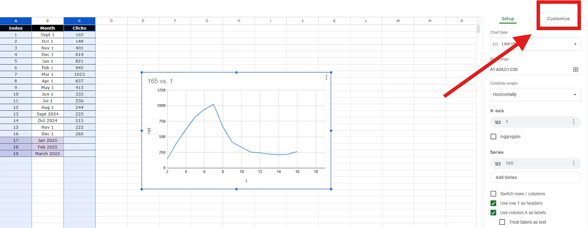Click the cell containing Jul 1
The image size is (588, 228).
click(x=48, y=101)
